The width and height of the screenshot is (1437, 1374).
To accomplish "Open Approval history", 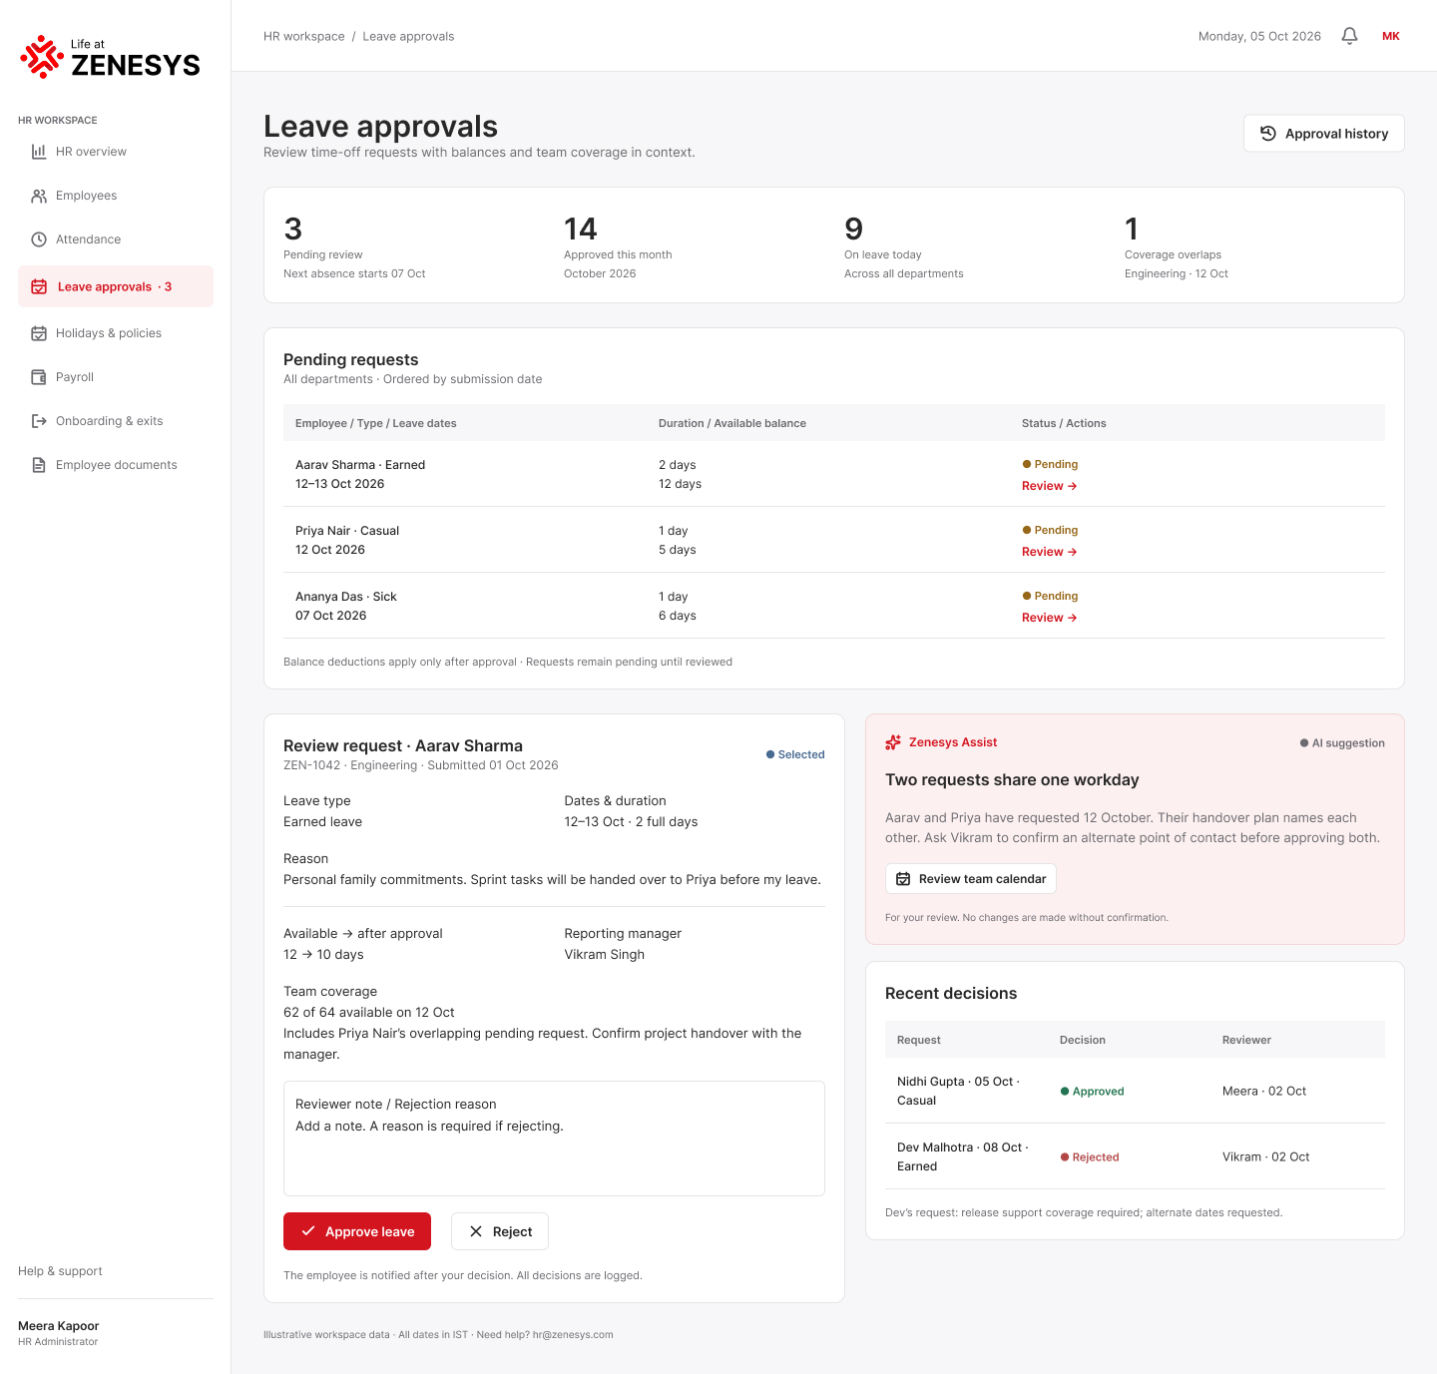I will 1323,134.
